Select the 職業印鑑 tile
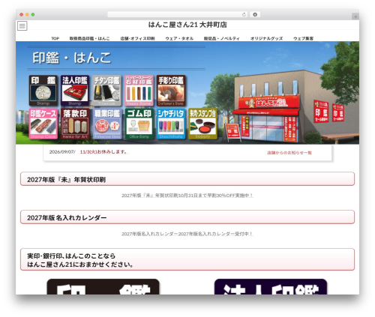 tap(107, 124)
